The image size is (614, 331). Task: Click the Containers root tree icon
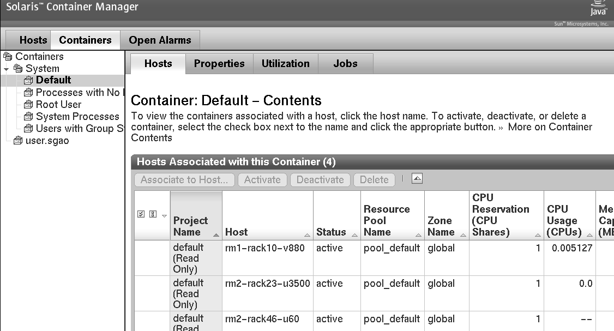pos(8,56)
